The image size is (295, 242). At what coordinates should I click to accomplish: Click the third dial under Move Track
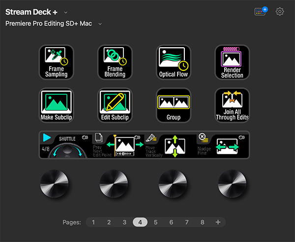coord(173,183)
